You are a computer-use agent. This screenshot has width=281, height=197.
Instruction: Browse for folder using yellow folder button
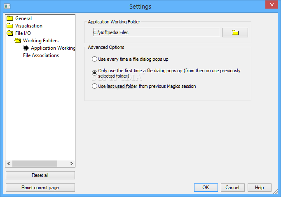235,33
